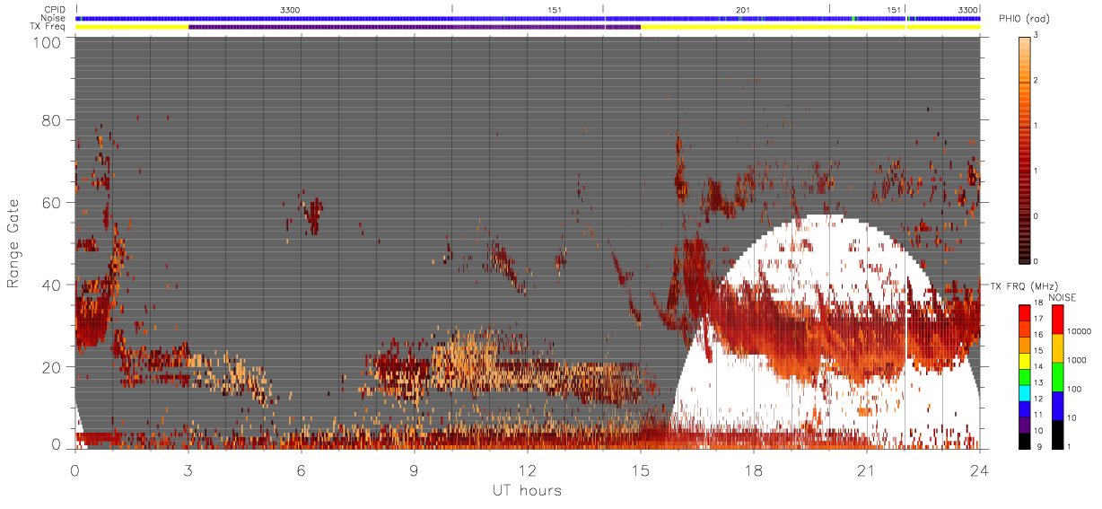
Task: Select the '1000' label in NOISE legend
Action: coord(1078,362)
